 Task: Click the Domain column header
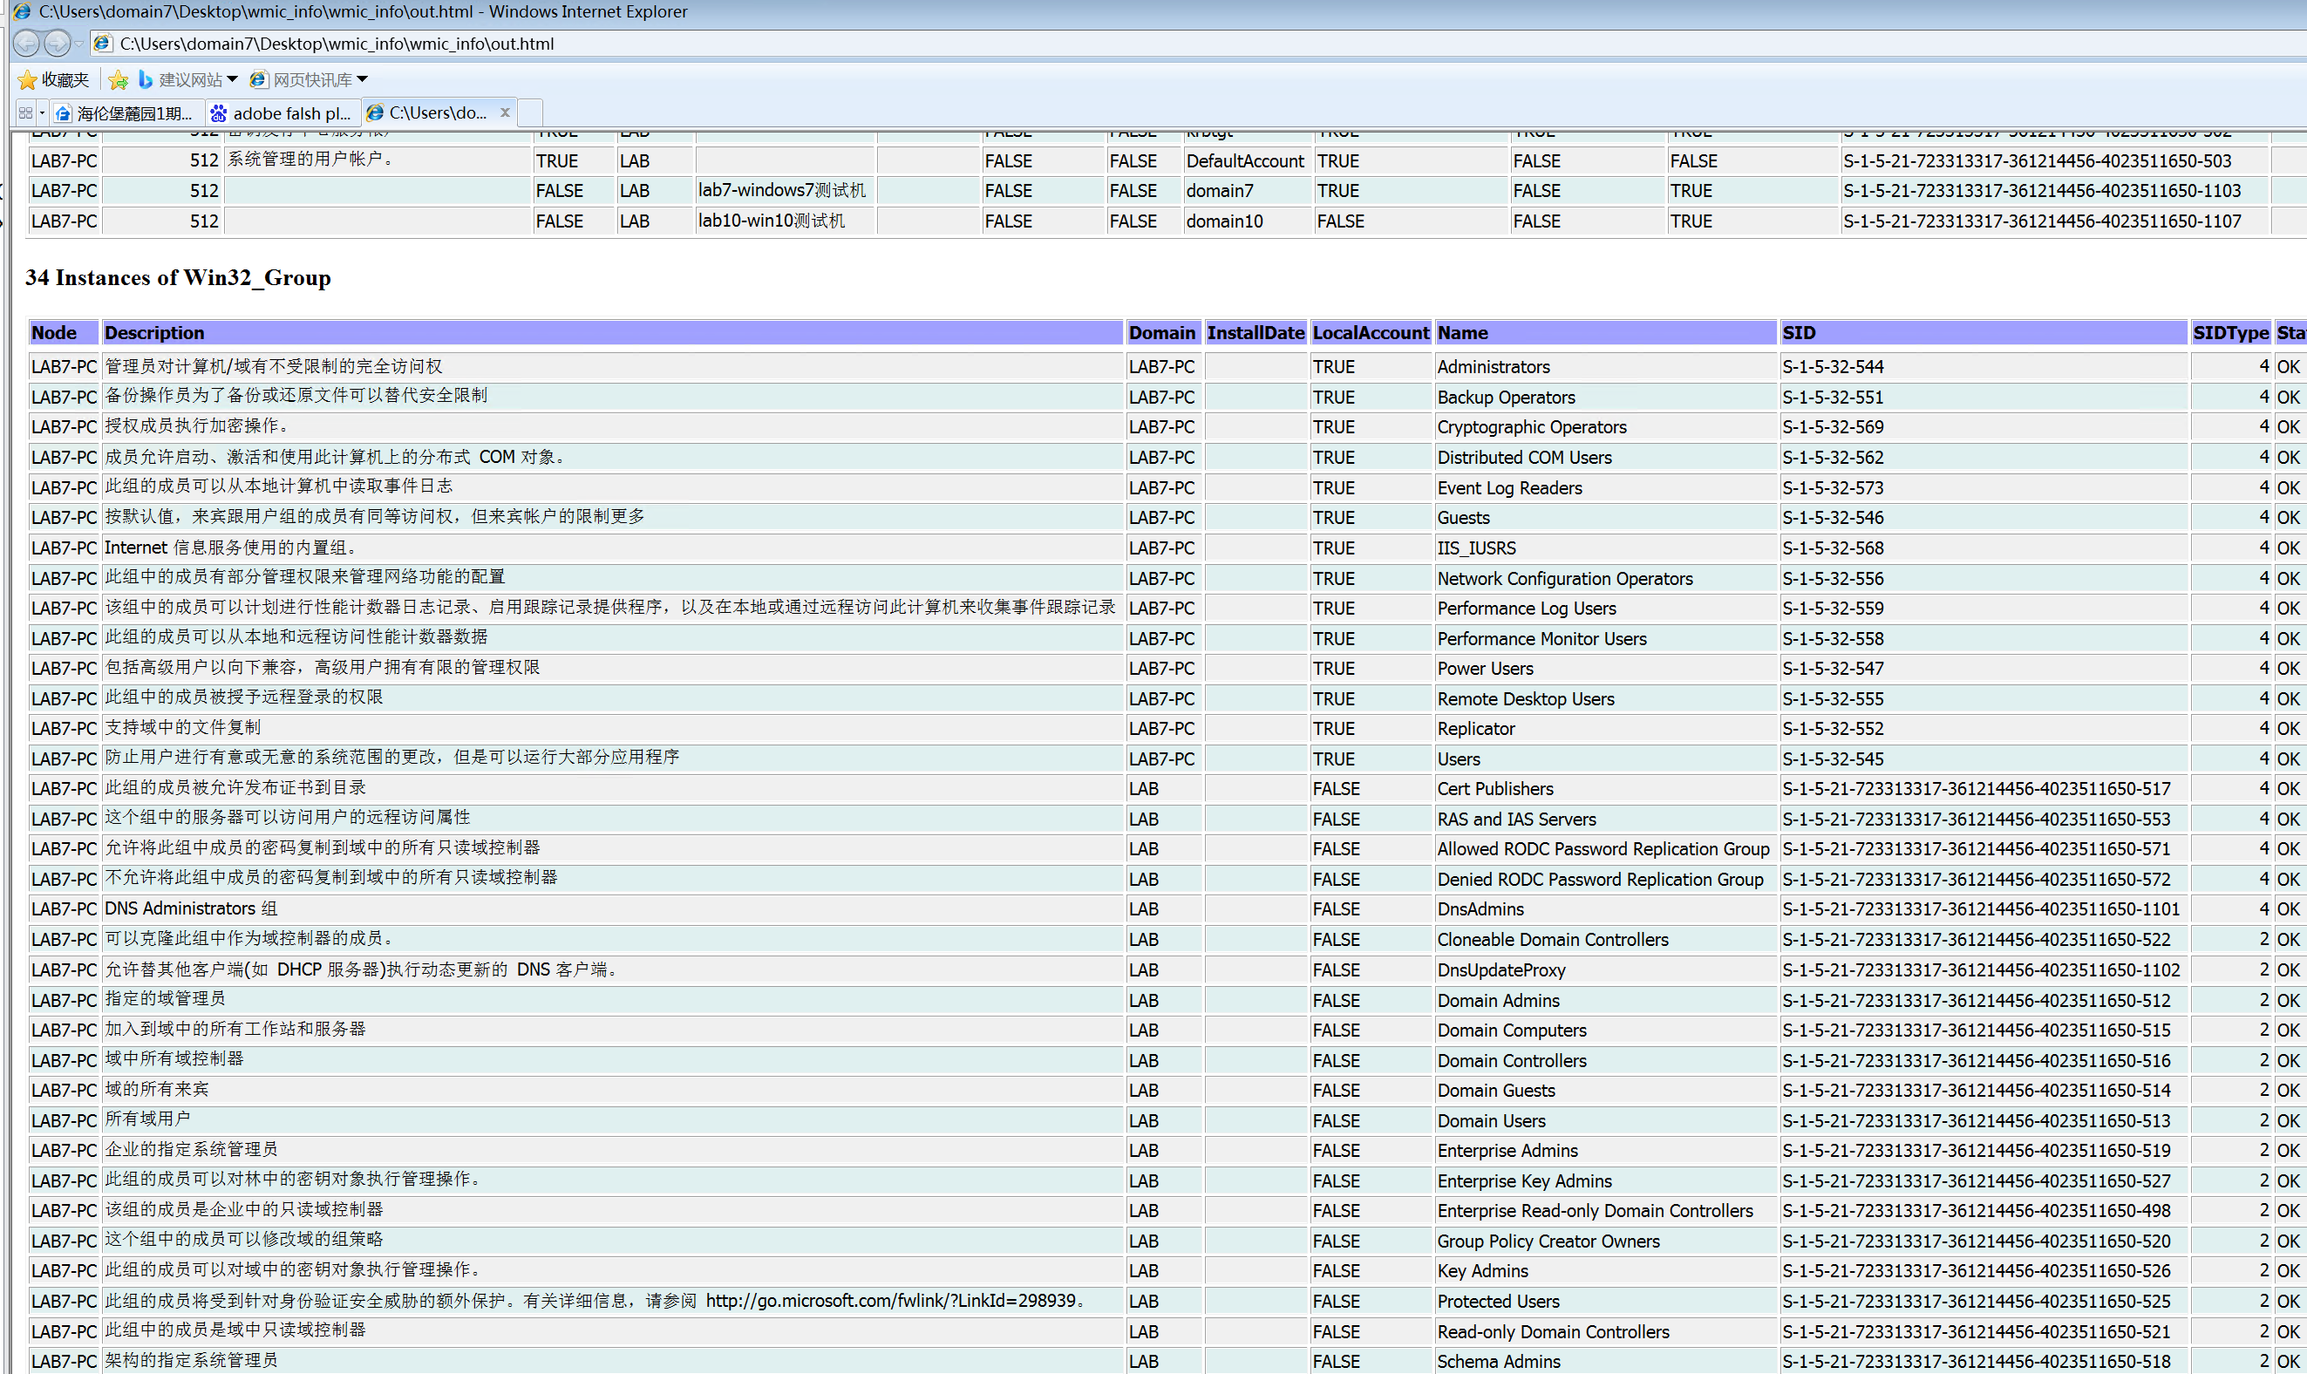click(1163, 332)
